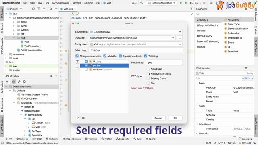Check the duration field checkbox

click(x=86, y=70)
